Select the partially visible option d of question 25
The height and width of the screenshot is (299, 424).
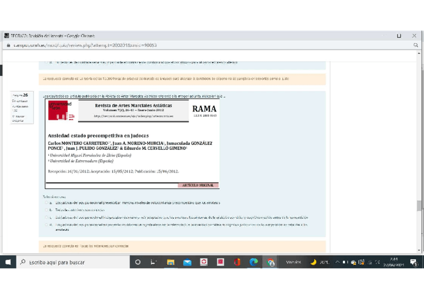coord(46,62)
